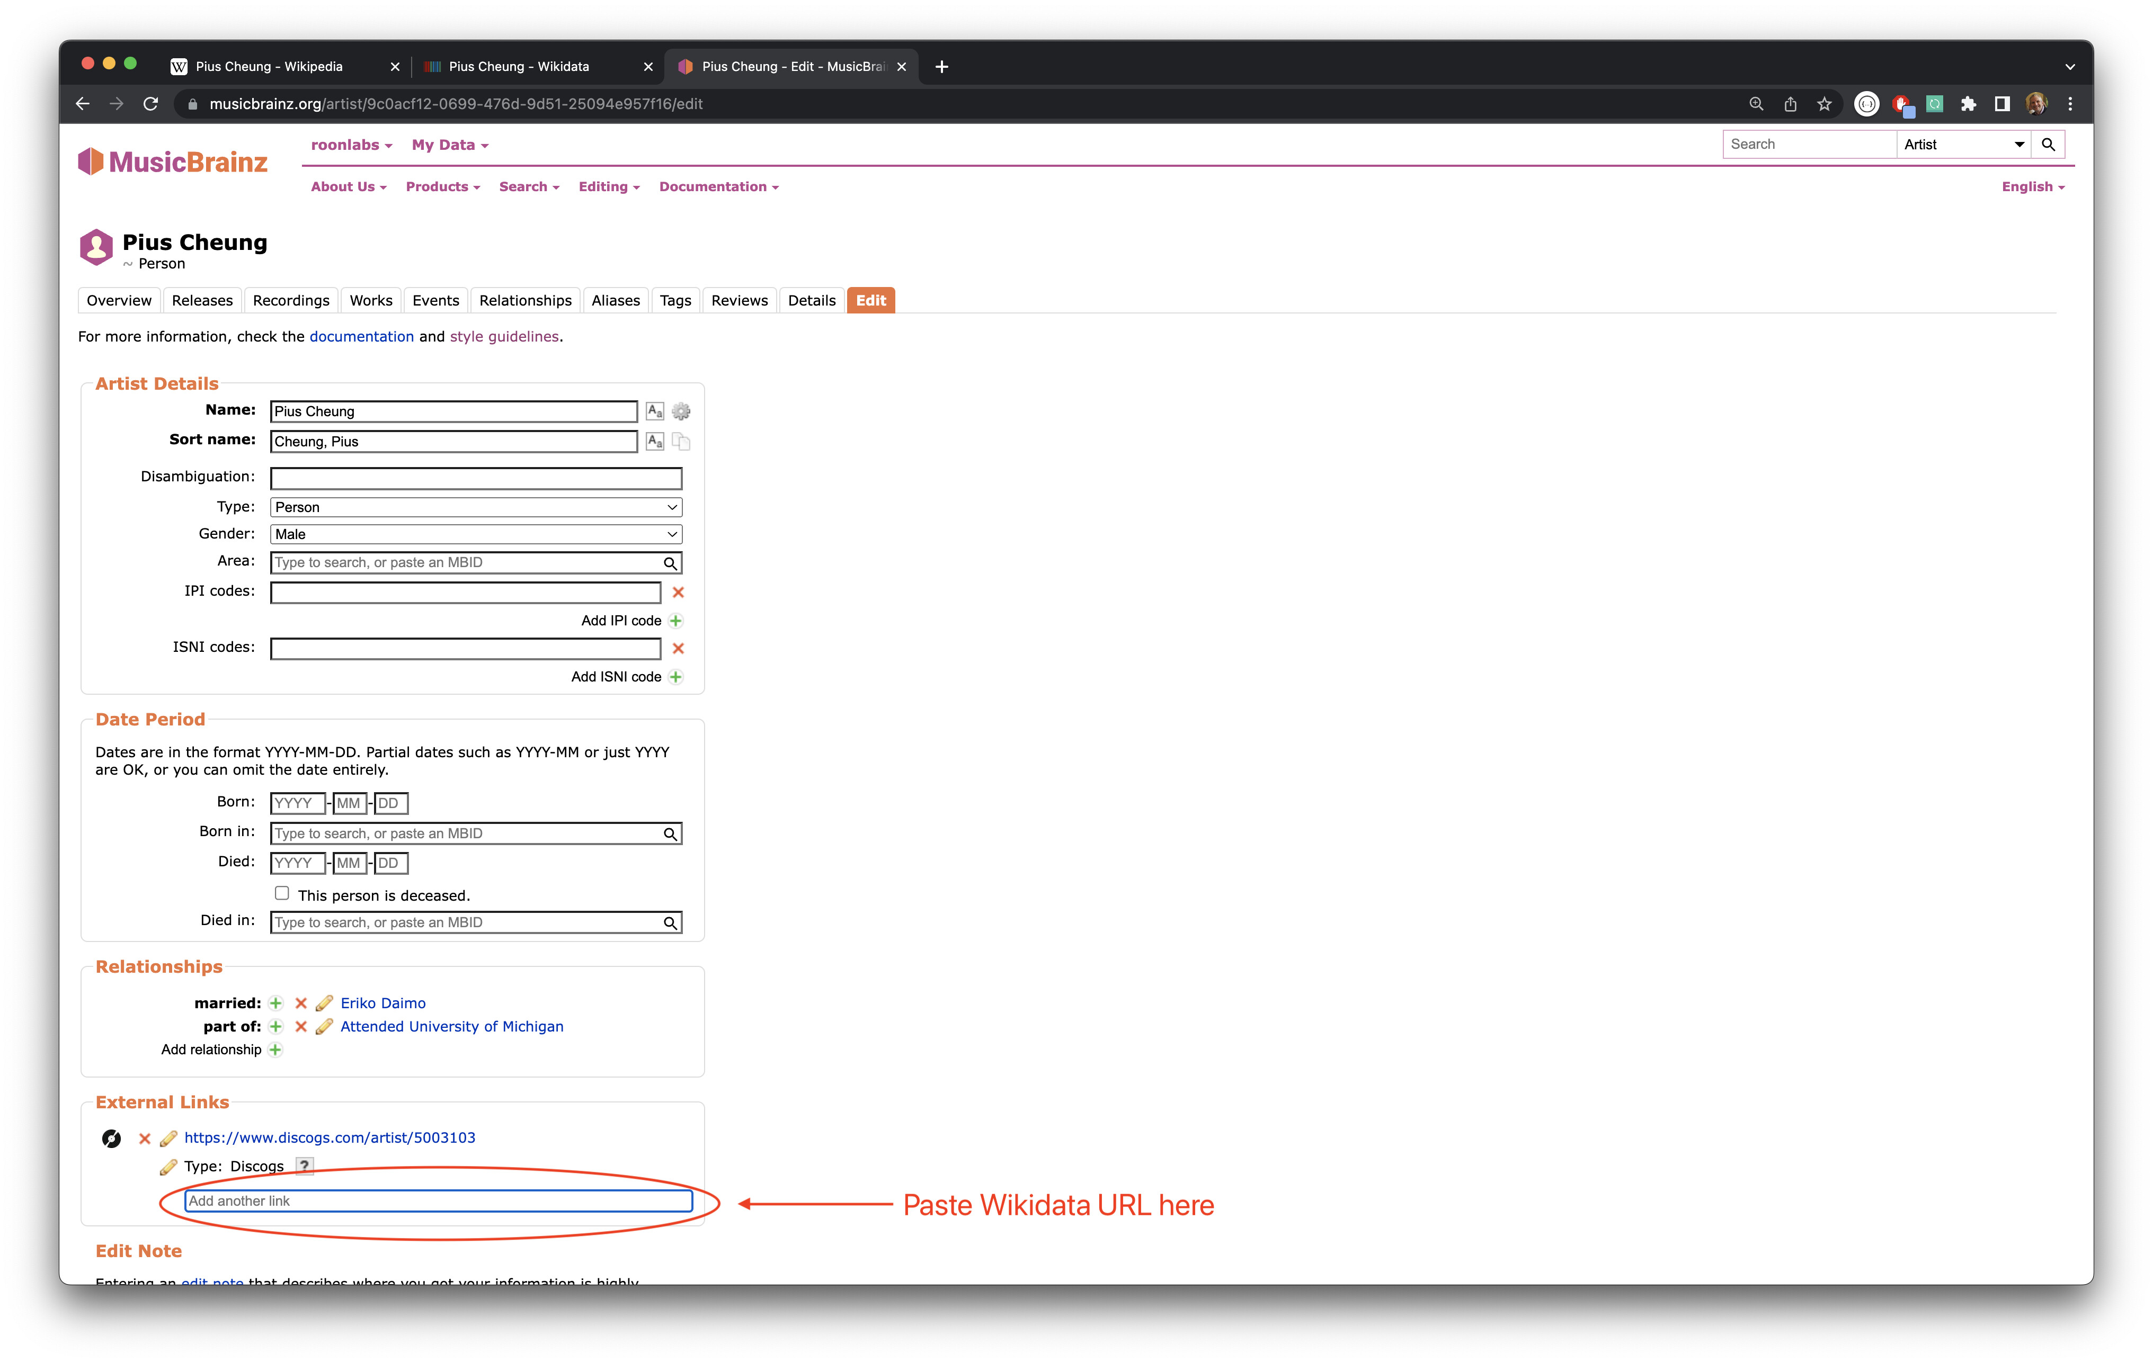Click Discogs type help question mark icon

304,1165
